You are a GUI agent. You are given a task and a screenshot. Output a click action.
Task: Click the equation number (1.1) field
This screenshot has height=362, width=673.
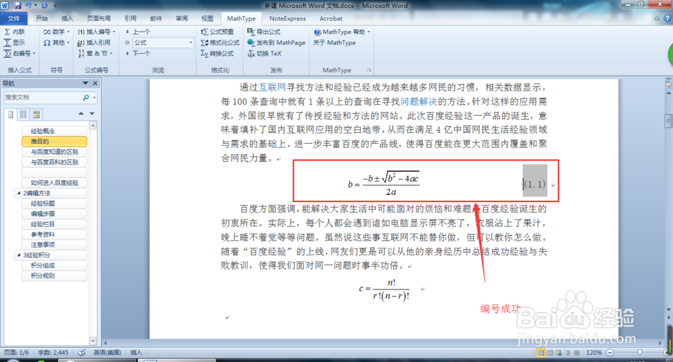(535, 184)
